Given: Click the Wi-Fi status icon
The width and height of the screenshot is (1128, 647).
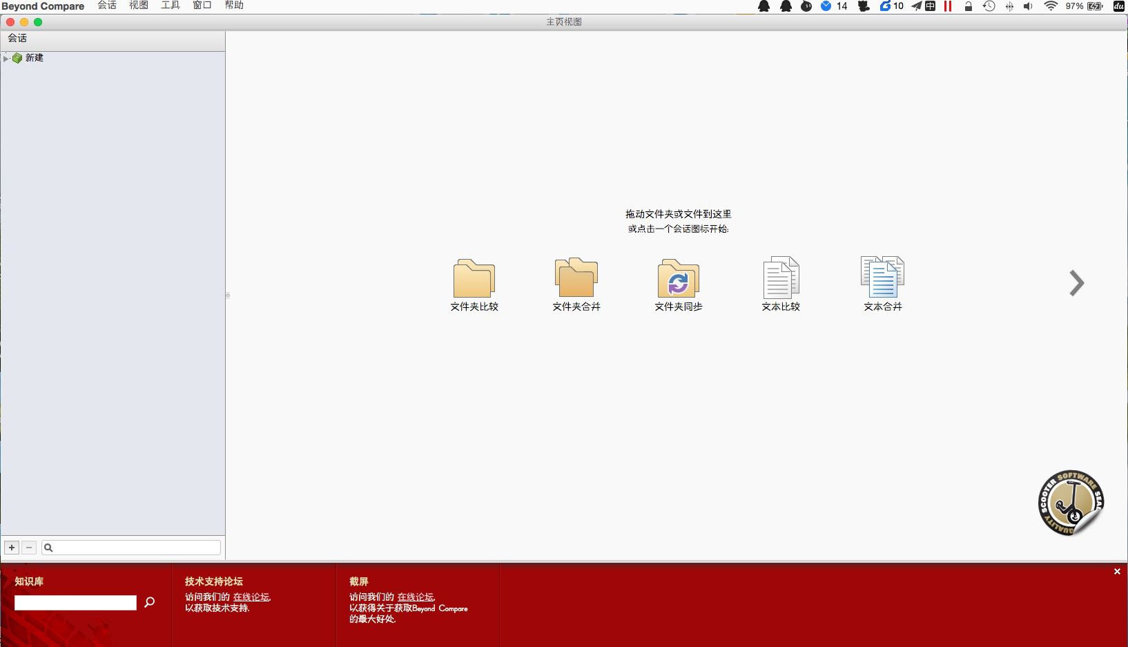Looking at the screenshot, I should (1051, 6).
